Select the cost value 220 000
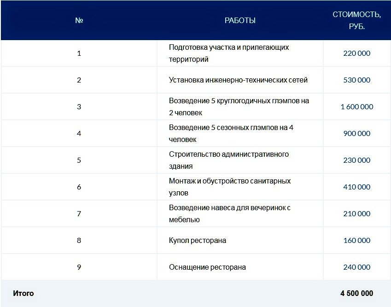Viewport: 391px width, 307px height. (356, 53)
